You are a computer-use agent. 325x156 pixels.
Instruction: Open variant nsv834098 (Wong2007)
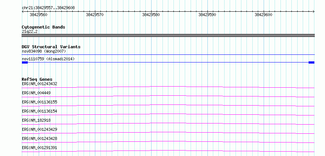44,51
